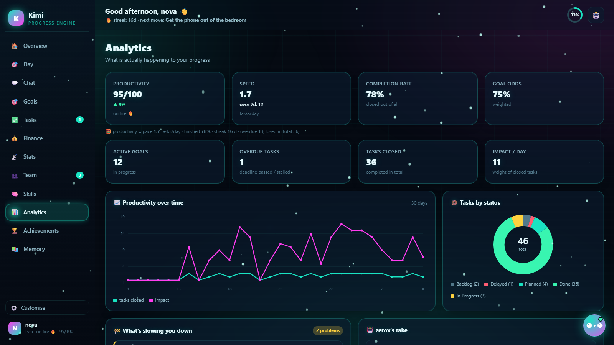Navigate to Memory
The height and width of the screenshot is (345, 614).
[47, 249]
